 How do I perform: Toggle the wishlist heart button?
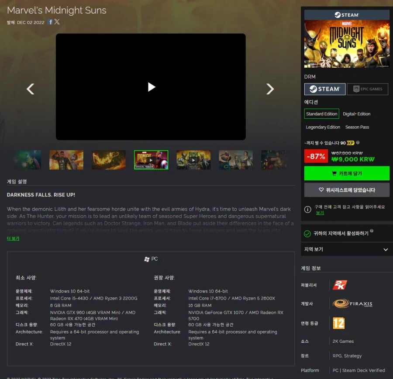[346, 189]
